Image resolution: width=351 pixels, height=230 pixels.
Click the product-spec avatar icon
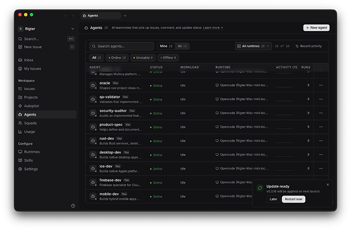(x=93, y=127)
